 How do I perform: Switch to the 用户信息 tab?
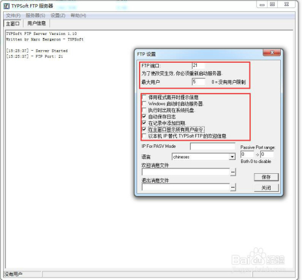point(37,24)
